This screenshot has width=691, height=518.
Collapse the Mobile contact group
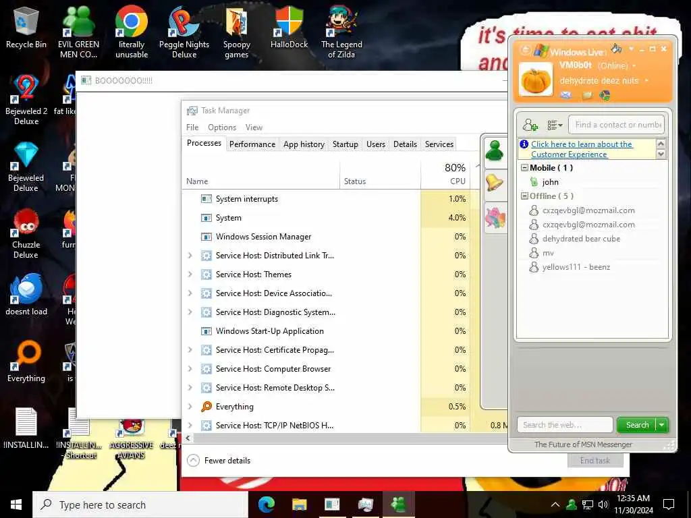(524, 168)
